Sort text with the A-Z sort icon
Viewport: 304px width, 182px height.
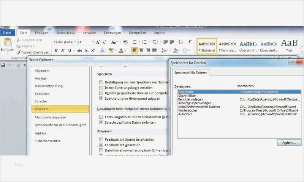click(x=181, y=42)
